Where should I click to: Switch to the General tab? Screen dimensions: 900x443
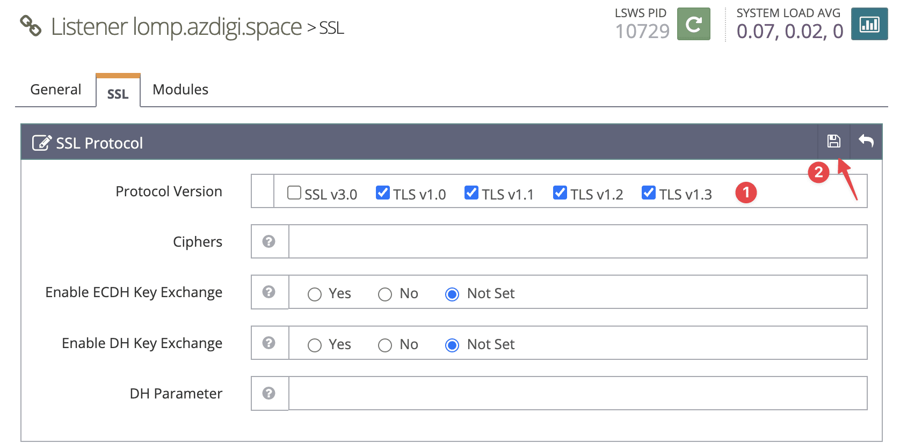(x=56, y=90)
